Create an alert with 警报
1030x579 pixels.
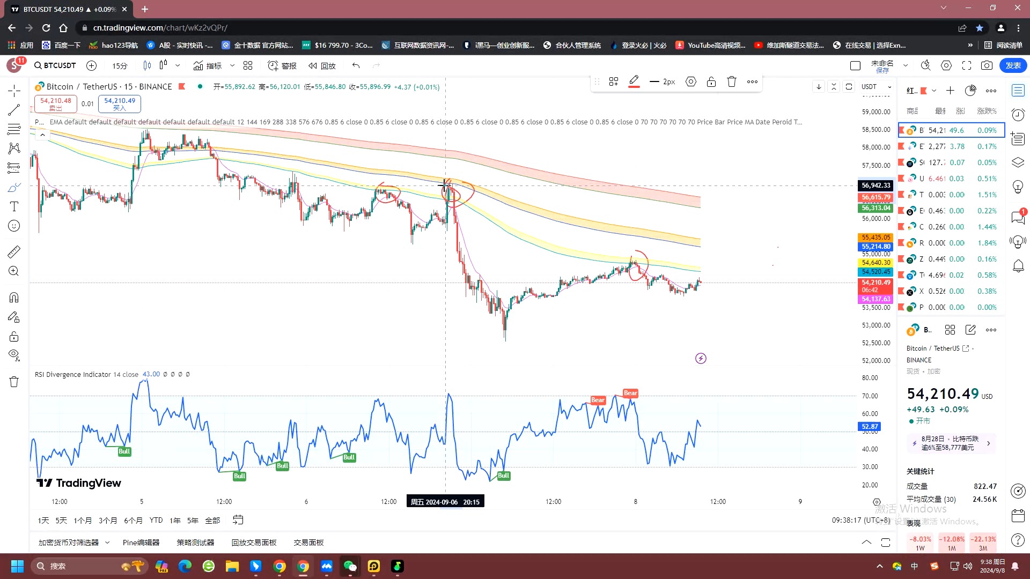(x=282, y=65)
